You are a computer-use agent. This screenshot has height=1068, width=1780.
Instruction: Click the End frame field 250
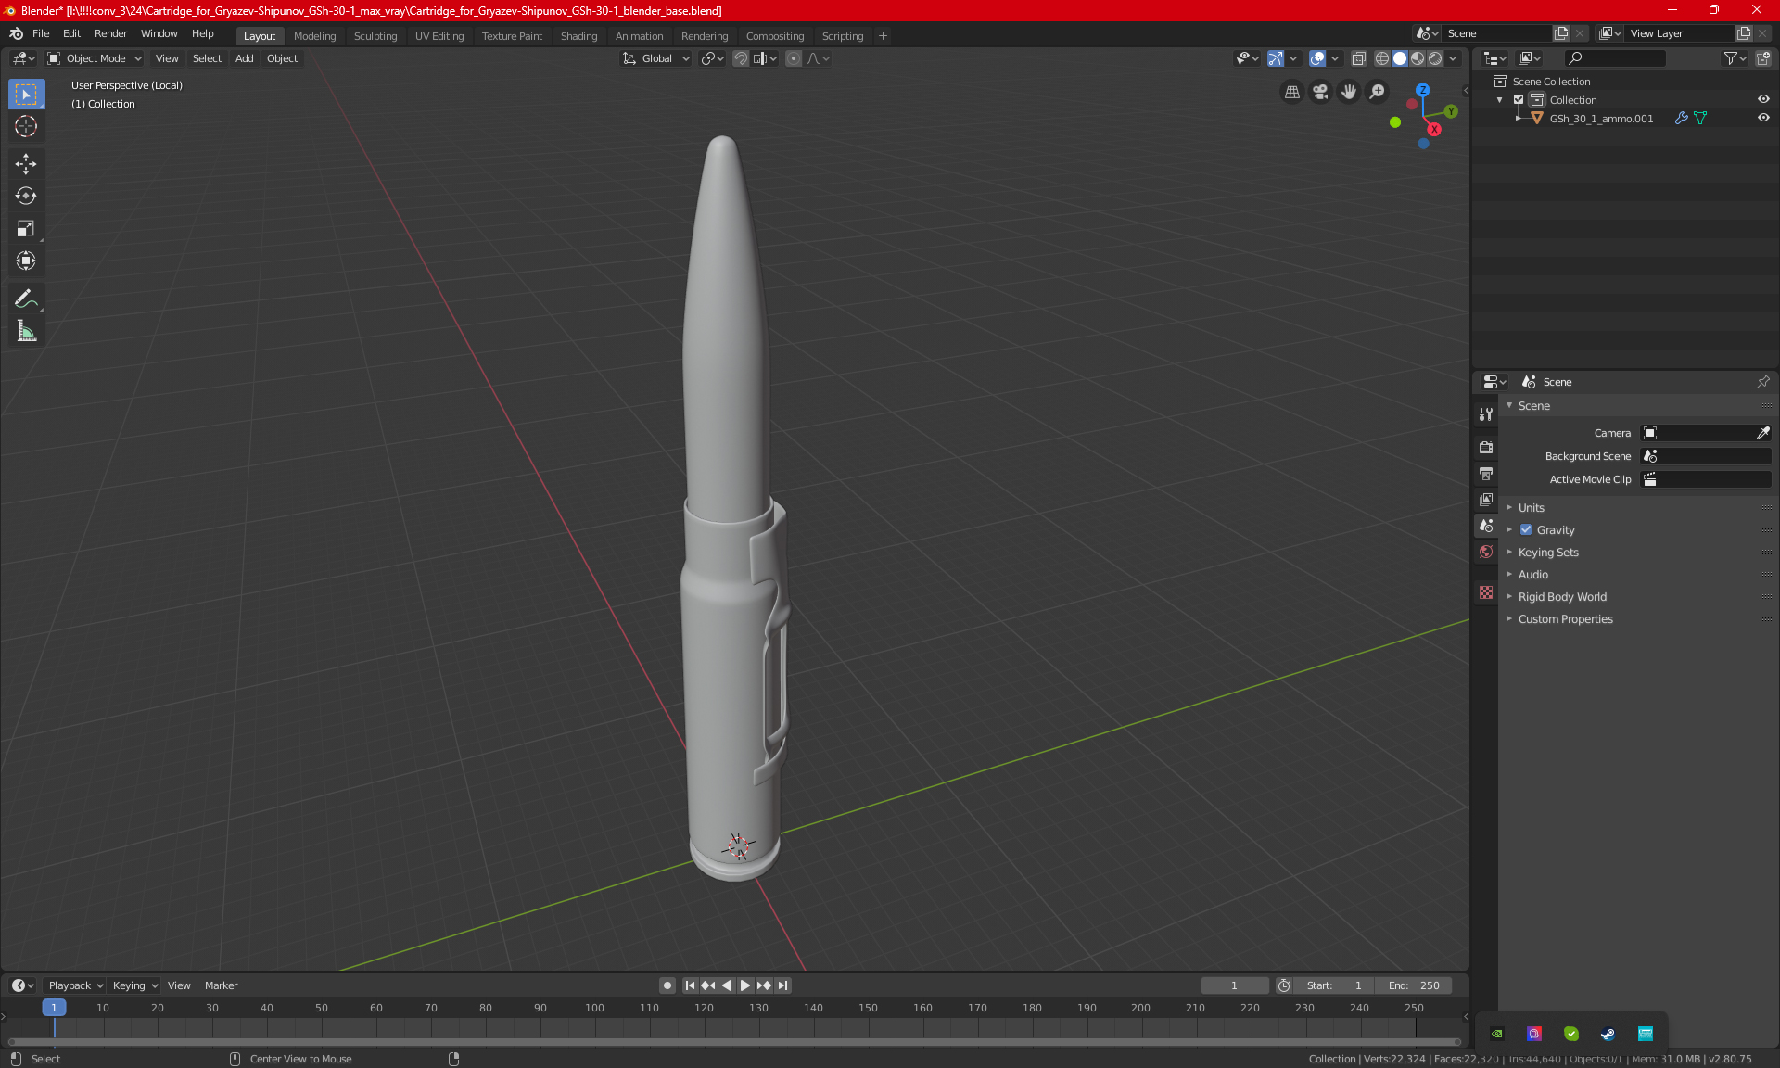point(1413,985)
